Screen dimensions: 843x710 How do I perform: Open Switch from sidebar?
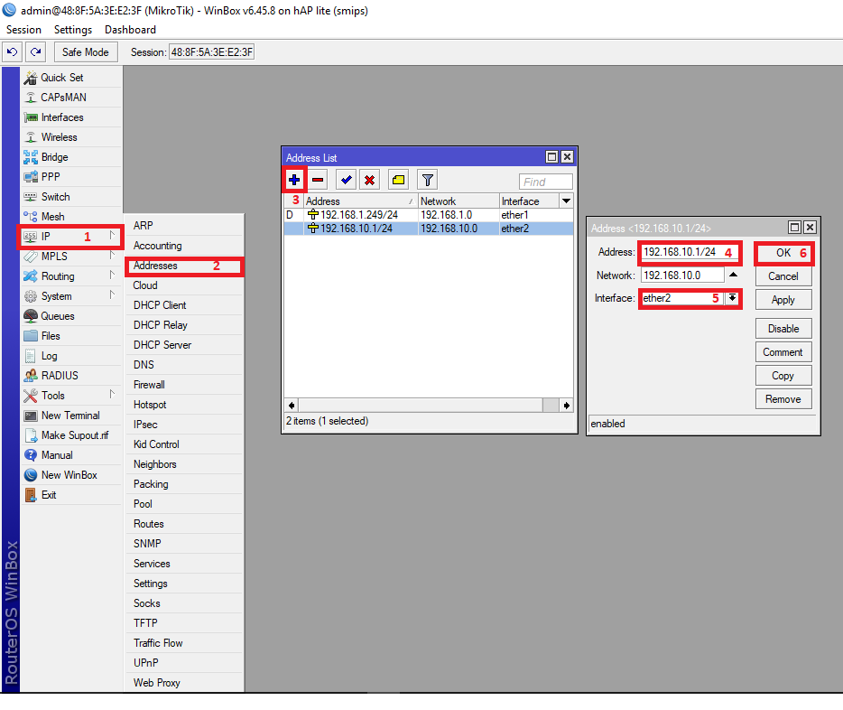[71, 197]
